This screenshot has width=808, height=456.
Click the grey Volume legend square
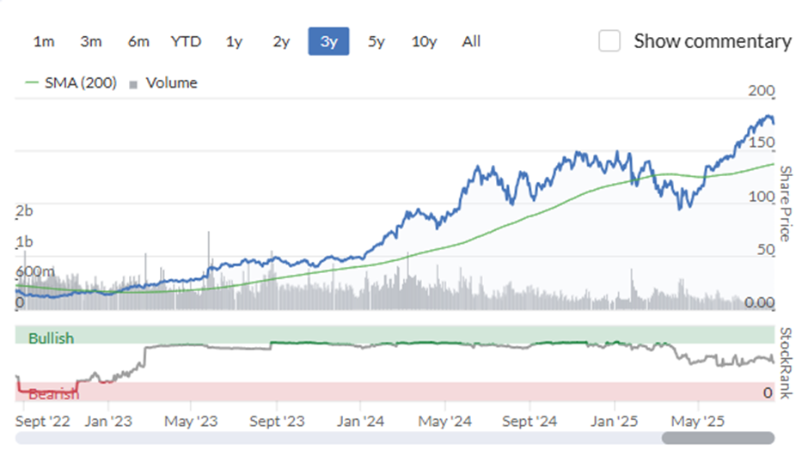(133, 85)
